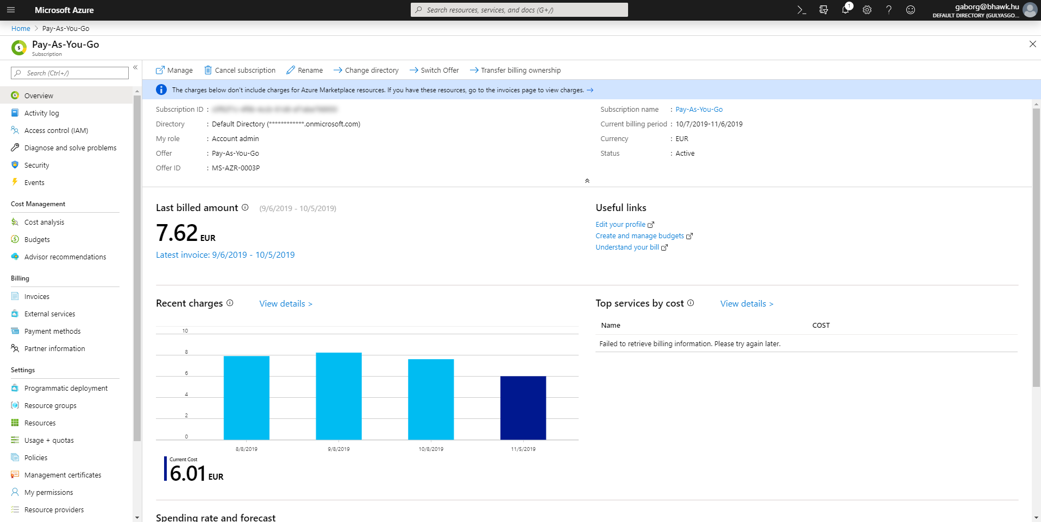1041x522 pixels.
Task: Open the Directory + subscription filter icon
Action: 824,10
